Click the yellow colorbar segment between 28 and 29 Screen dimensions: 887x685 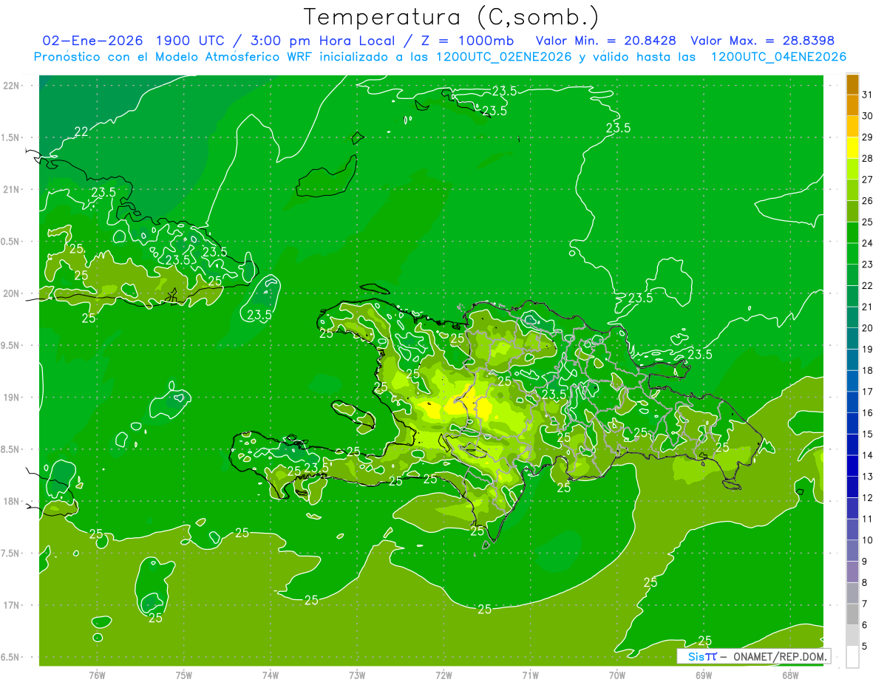click(852, 148)
